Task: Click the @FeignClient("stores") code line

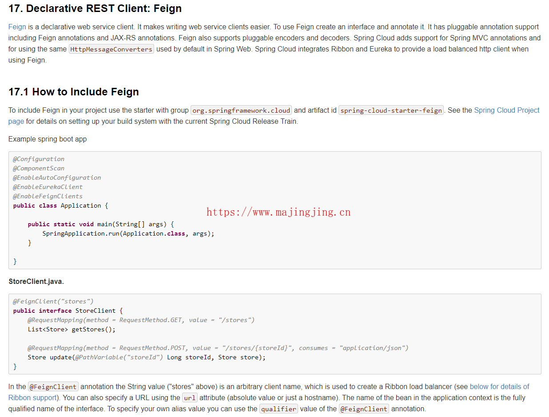Action: [x=53, y=301]
